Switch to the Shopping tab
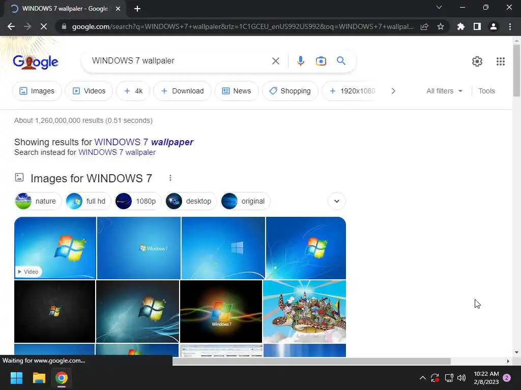 point(290,91)
